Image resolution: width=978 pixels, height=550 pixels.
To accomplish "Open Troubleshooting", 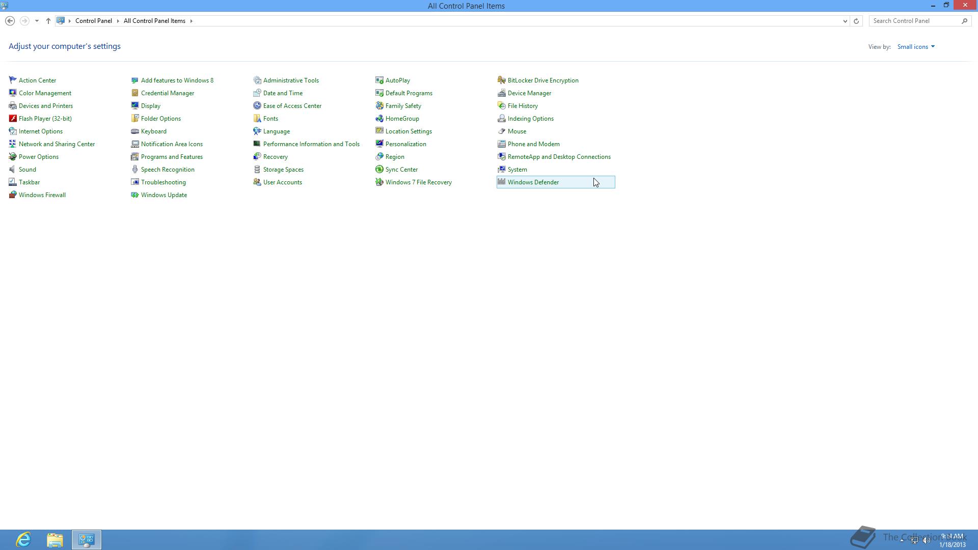I will pos(163,182).
